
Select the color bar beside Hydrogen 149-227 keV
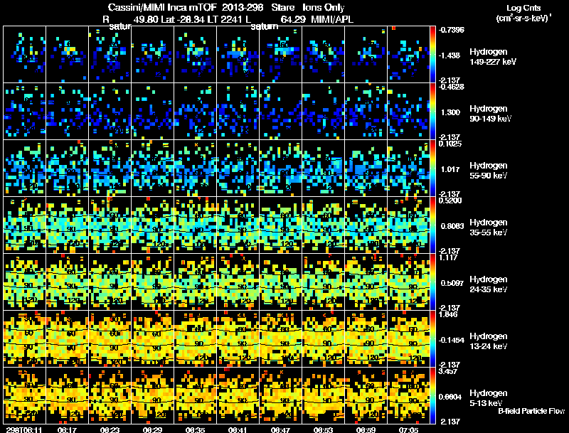[432, 55]
